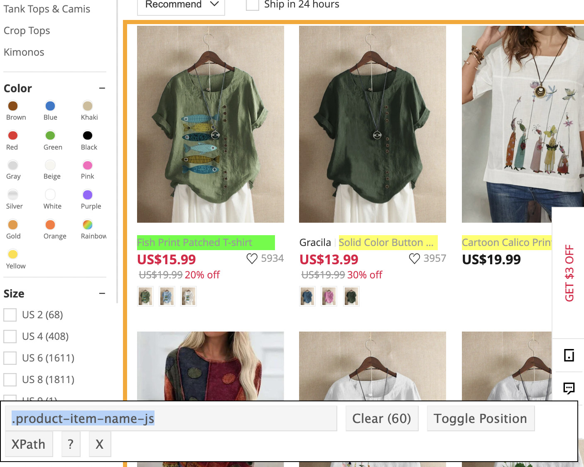Click the Clear (60) button

(382, 418)
